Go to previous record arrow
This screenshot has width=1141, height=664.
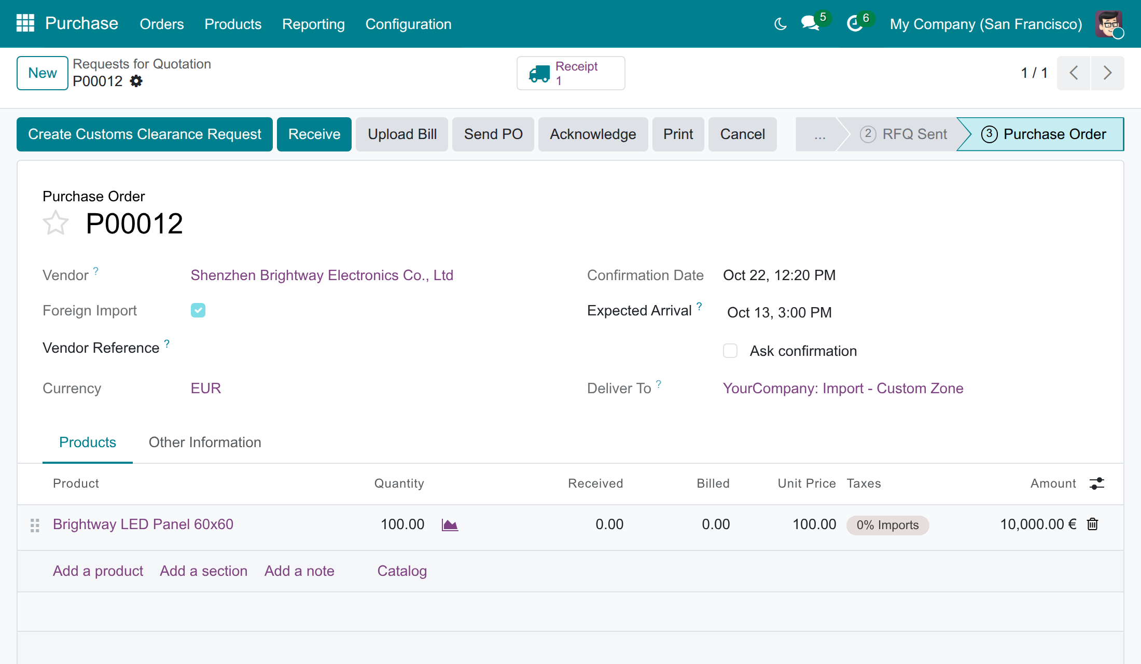pyautogui.click(x=1074, y=73)
